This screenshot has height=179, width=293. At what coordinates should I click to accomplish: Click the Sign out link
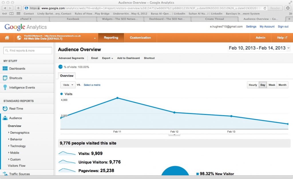click(283, 27)
